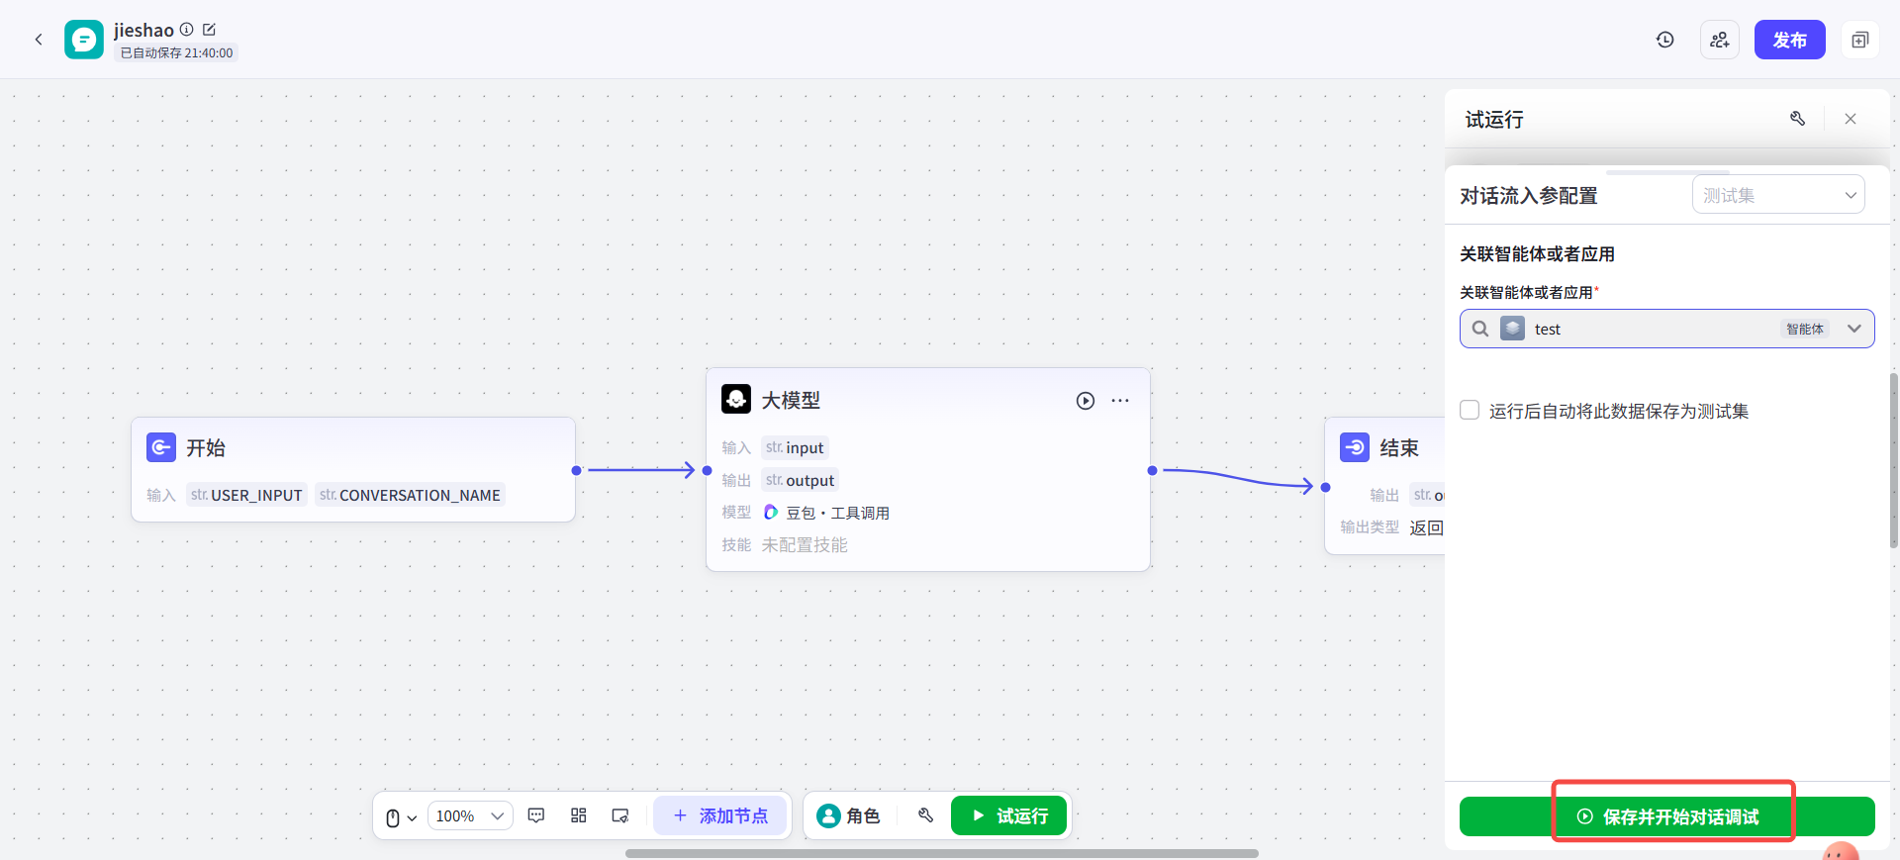The height and width of the screenshot is (860, 1900).
Task: Click the duplicate icon next to 发布
Action: tap(1860, 40)
